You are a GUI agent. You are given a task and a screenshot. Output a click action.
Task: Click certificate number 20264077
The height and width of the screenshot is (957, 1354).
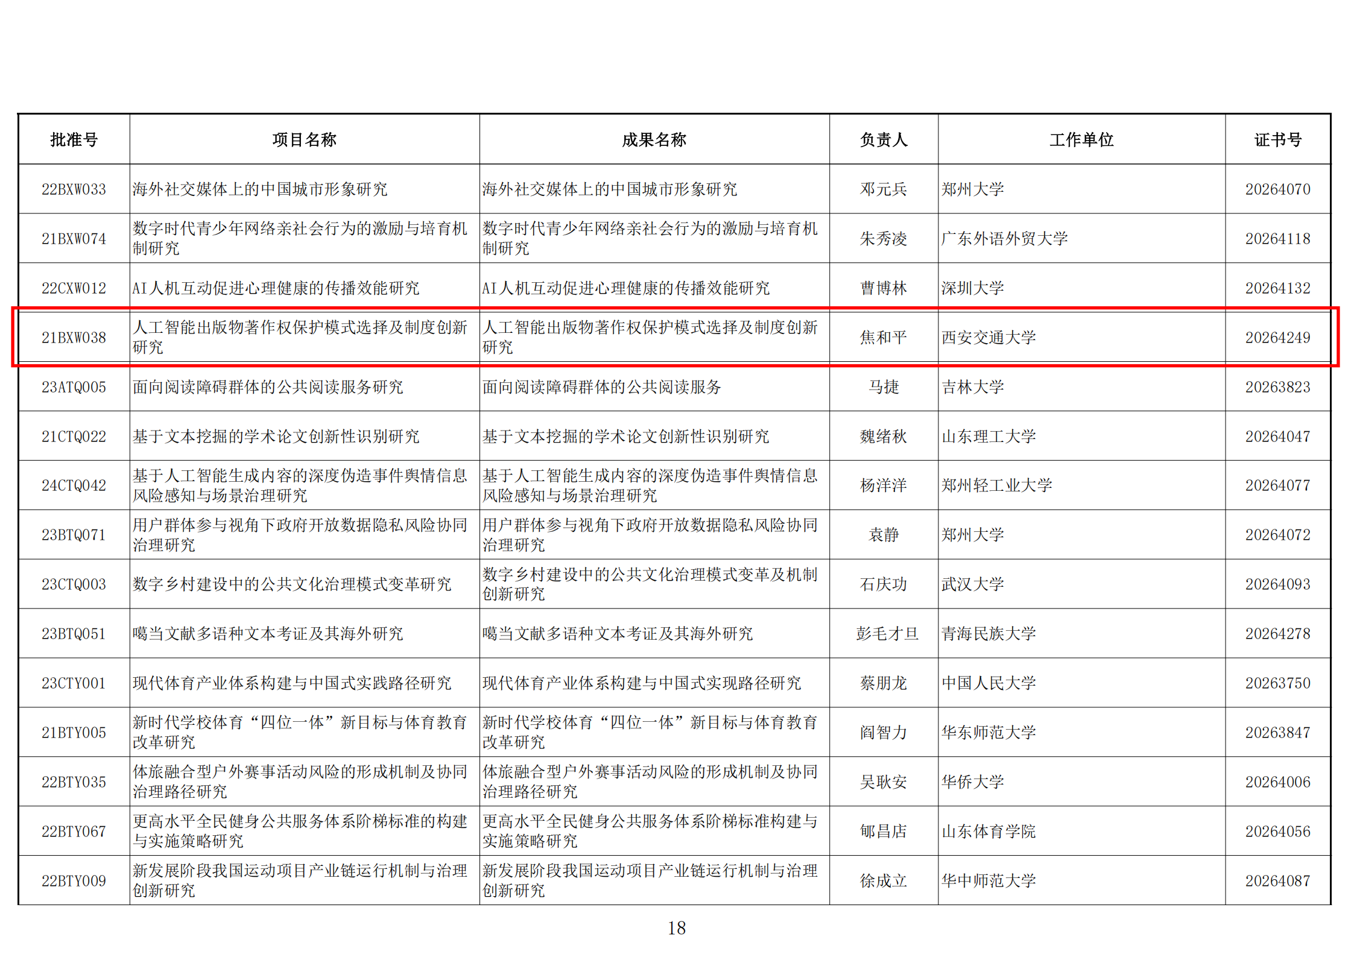click(x=1278, y=485)
